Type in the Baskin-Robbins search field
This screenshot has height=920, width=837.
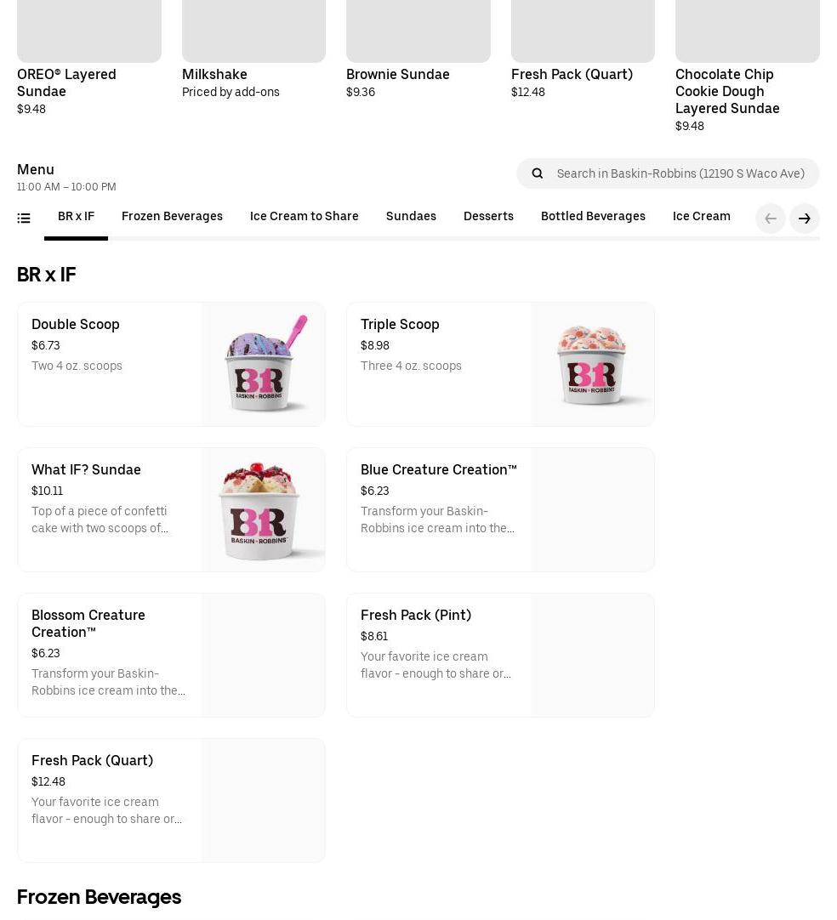point(680,173)
